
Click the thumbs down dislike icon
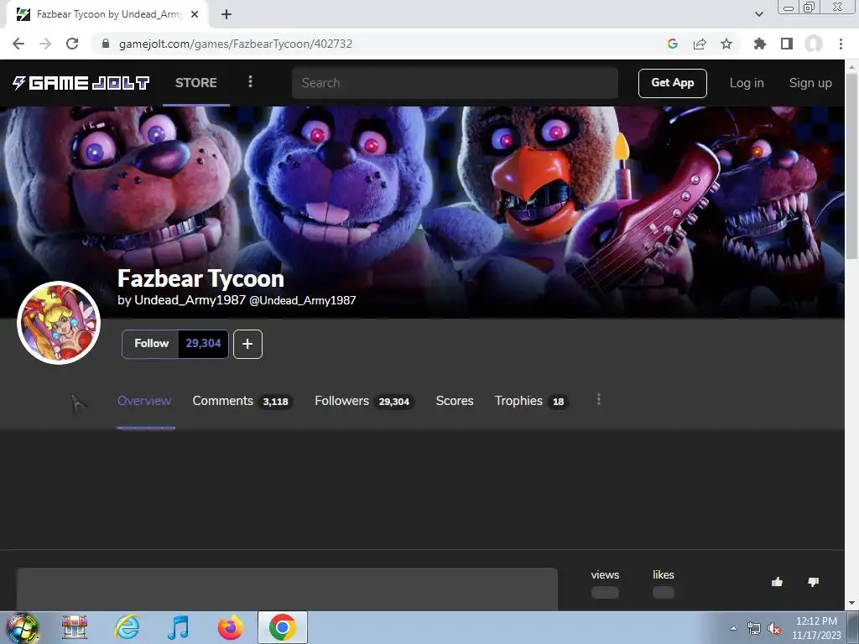click(x=814, y=582)
